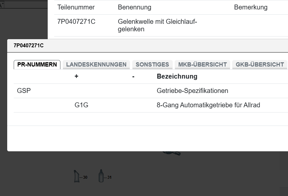Select the Gelenkwelle mit Gleichlaufgelenken description
This screenshot has width=288, height=196.
pos(157,25)
